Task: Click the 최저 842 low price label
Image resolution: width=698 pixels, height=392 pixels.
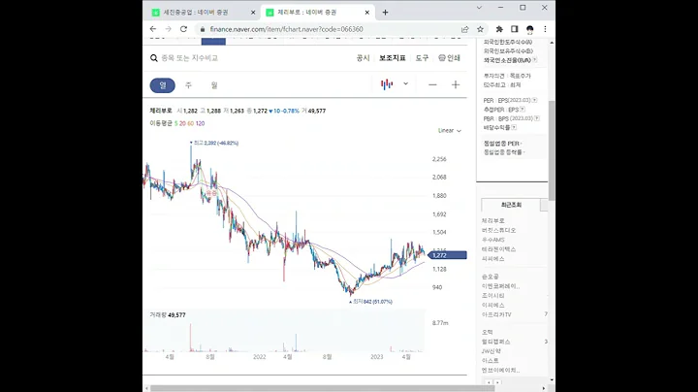Action: (370, 302)
